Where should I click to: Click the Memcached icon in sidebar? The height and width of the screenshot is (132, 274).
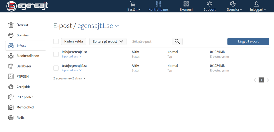[x=11, y=107]
